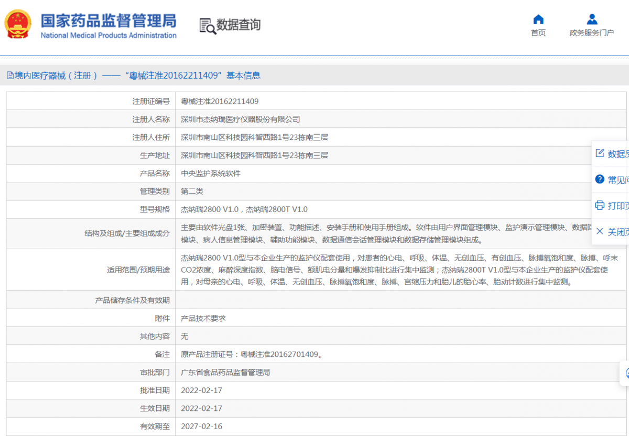Screen dimensions: 629x436
Task: Click the 数据查询 heading text
Action: pyautogui.click(x=238, y=25)
